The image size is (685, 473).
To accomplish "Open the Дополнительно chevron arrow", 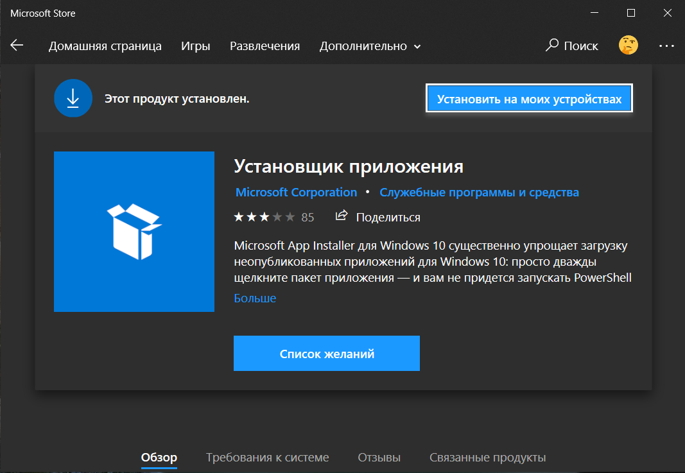I will (417, 46).
